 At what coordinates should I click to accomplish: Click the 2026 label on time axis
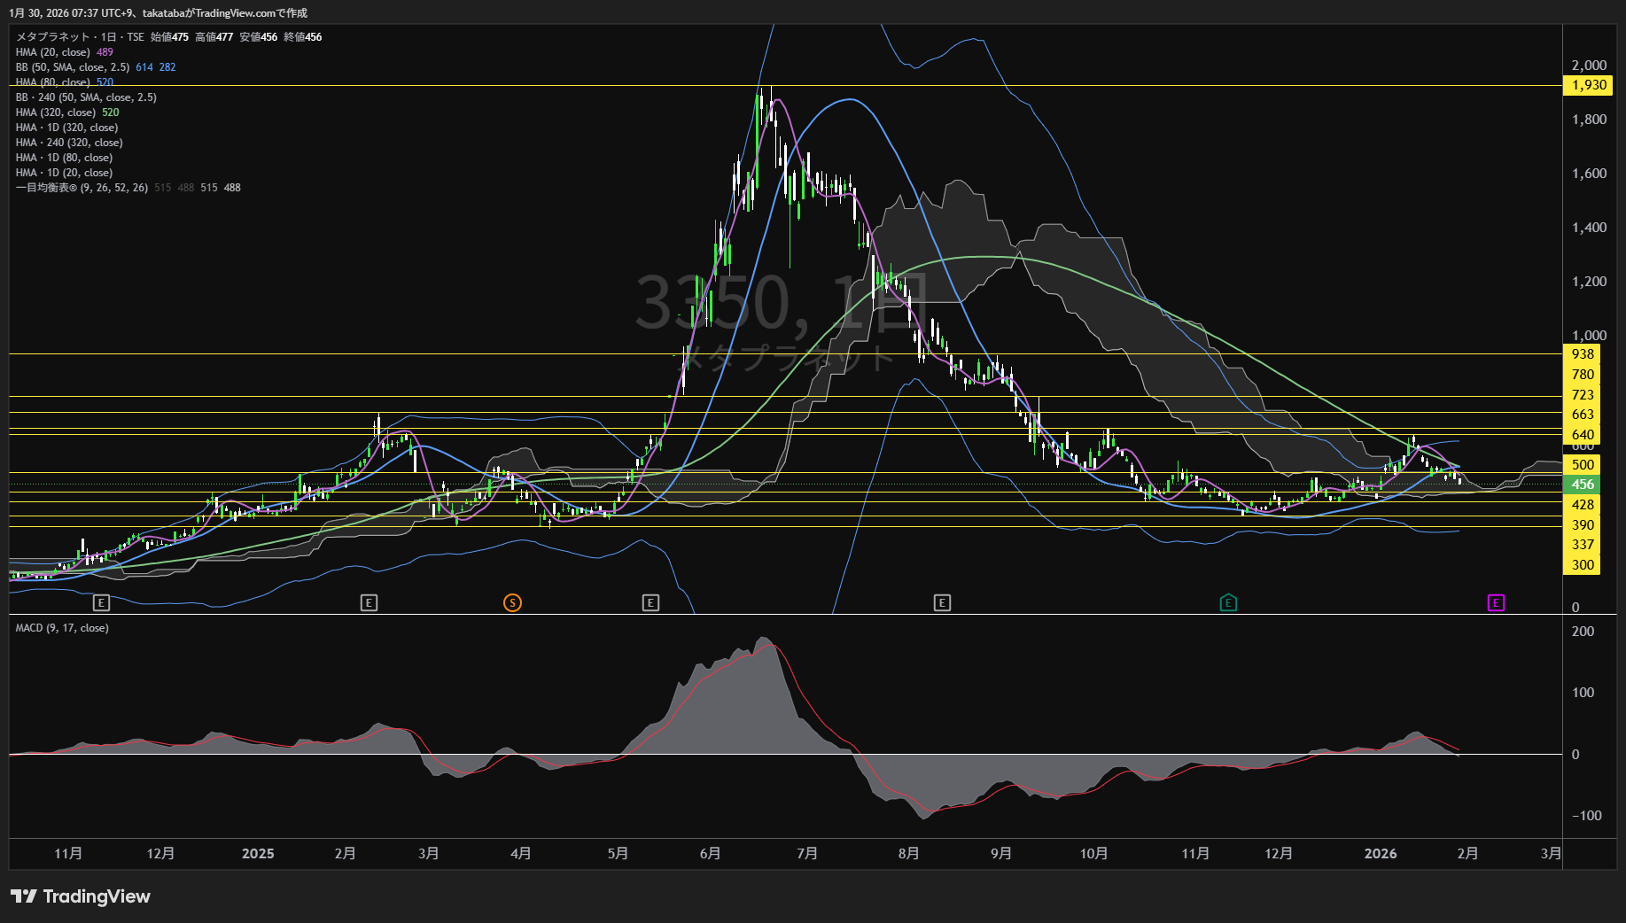(x=1380, y=853)
